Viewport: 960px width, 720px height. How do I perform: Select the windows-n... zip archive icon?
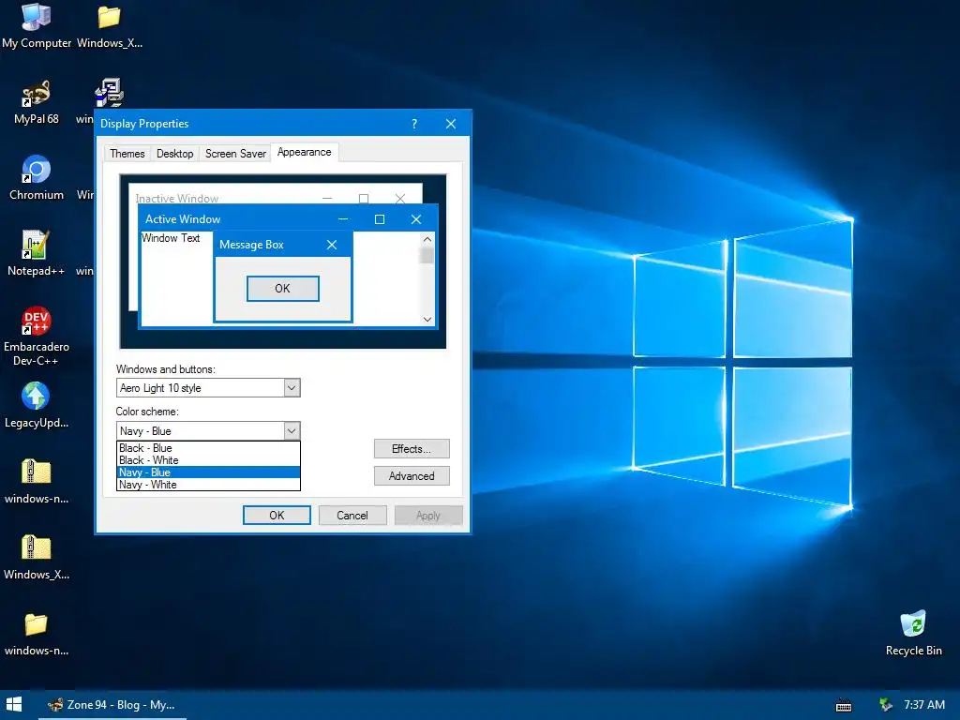coord(37,481)
